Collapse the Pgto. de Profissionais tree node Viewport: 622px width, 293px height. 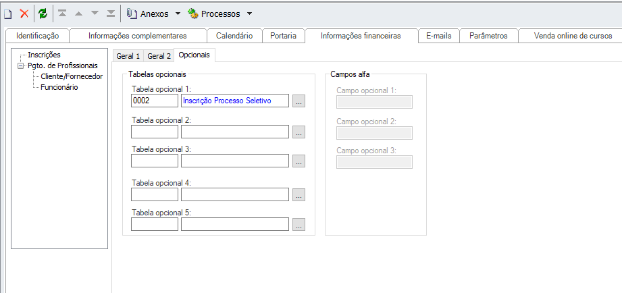click(21, 65)
